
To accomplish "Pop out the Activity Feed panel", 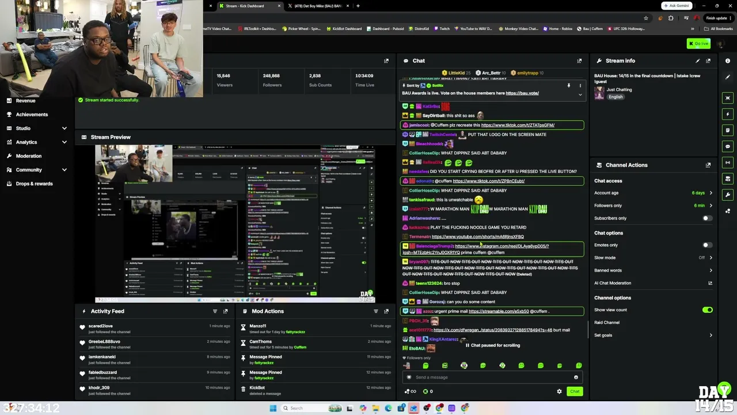I will click(x=225, y=311).
